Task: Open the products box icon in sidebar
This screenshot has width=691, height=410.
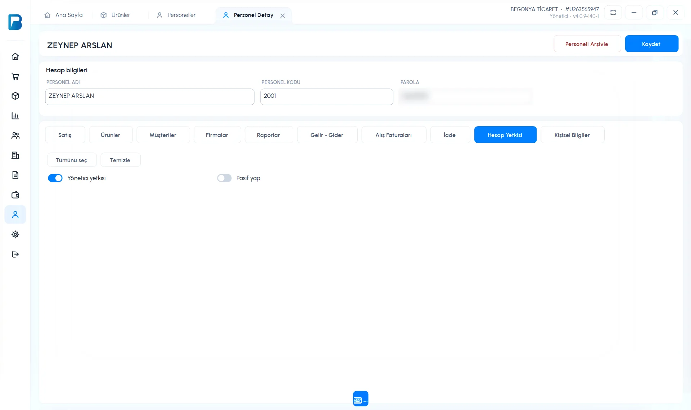Action: 15,96
